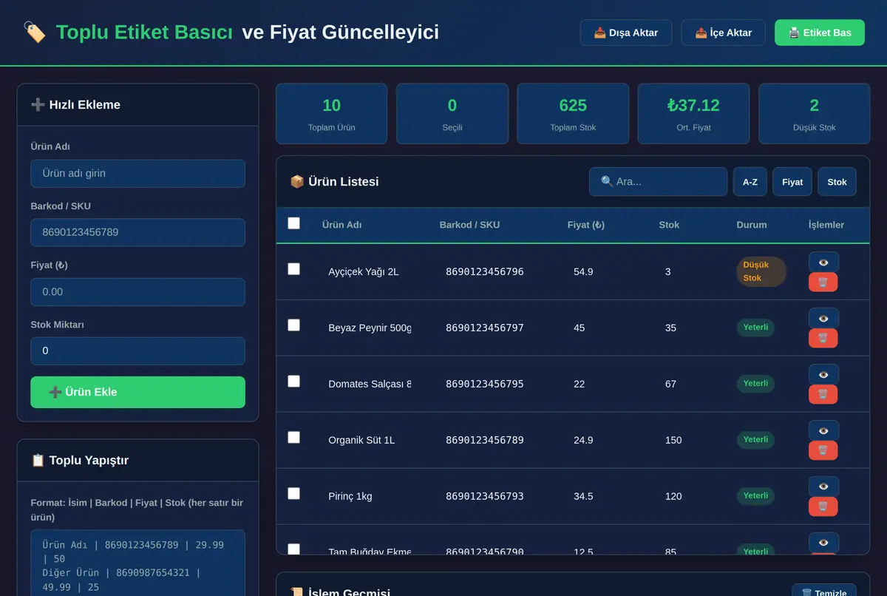Click the Toplu Yapıştır panel heading
The image size is (887, 596).
pyautogui.click(x=80, y=461)
